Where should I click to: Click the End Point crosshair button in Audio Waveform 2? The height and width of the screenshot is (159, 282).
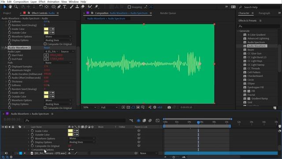46,59
